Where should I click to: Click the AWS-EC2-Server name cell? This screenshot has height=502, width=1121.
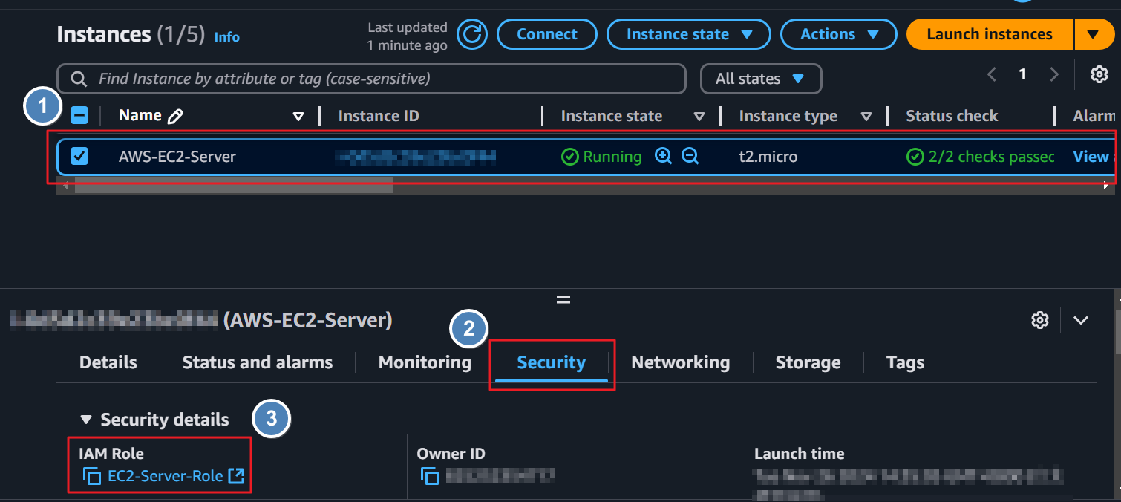(177, 157)
